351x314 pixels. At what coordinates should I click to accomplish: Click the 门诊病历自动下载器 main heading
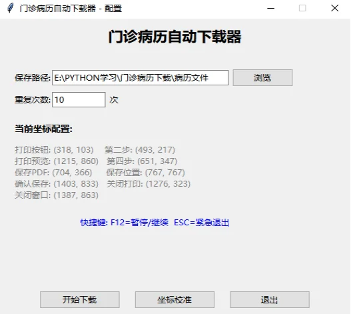pyautogui.click(x=175, y=37)
